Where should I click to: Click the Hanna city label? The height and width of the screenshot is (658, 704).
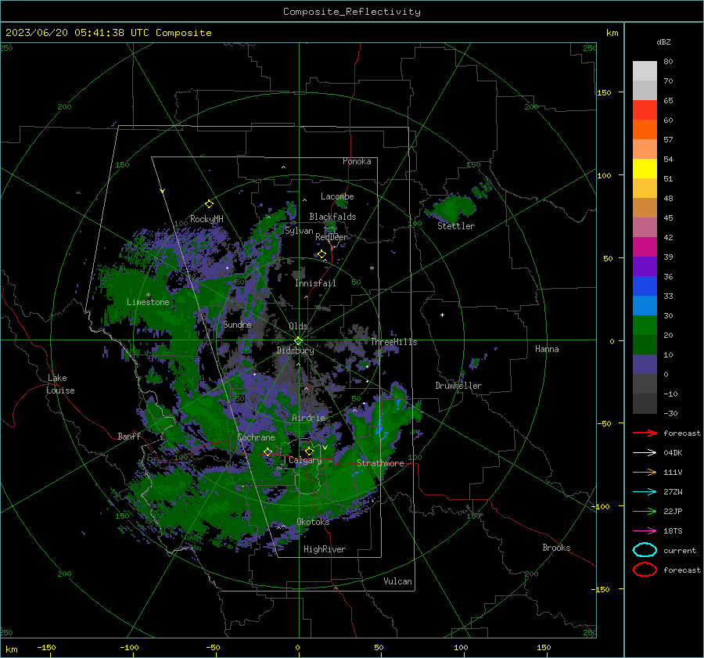point(547,349)
